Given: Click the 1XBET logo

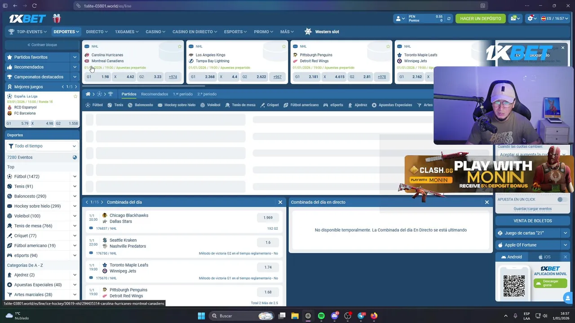Looking at the screenshot, I should [x=27, y=18].
